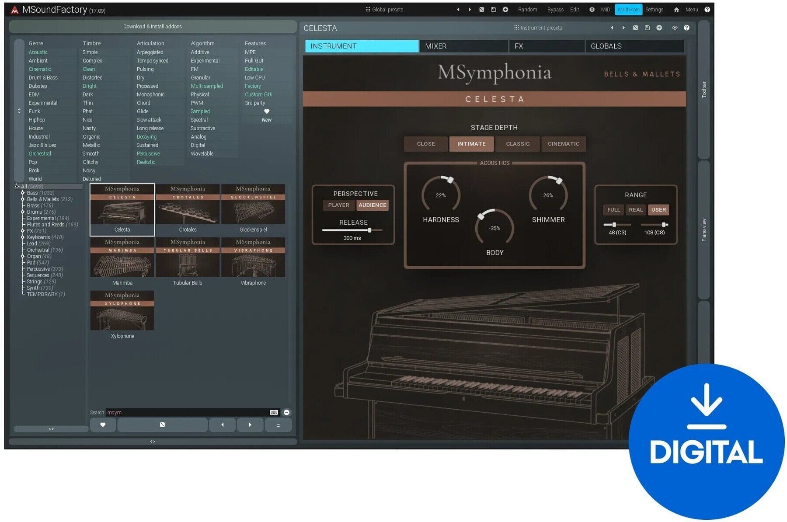Expand the Organ tree node
Screen dimensions: 787x522
(23, 256)
